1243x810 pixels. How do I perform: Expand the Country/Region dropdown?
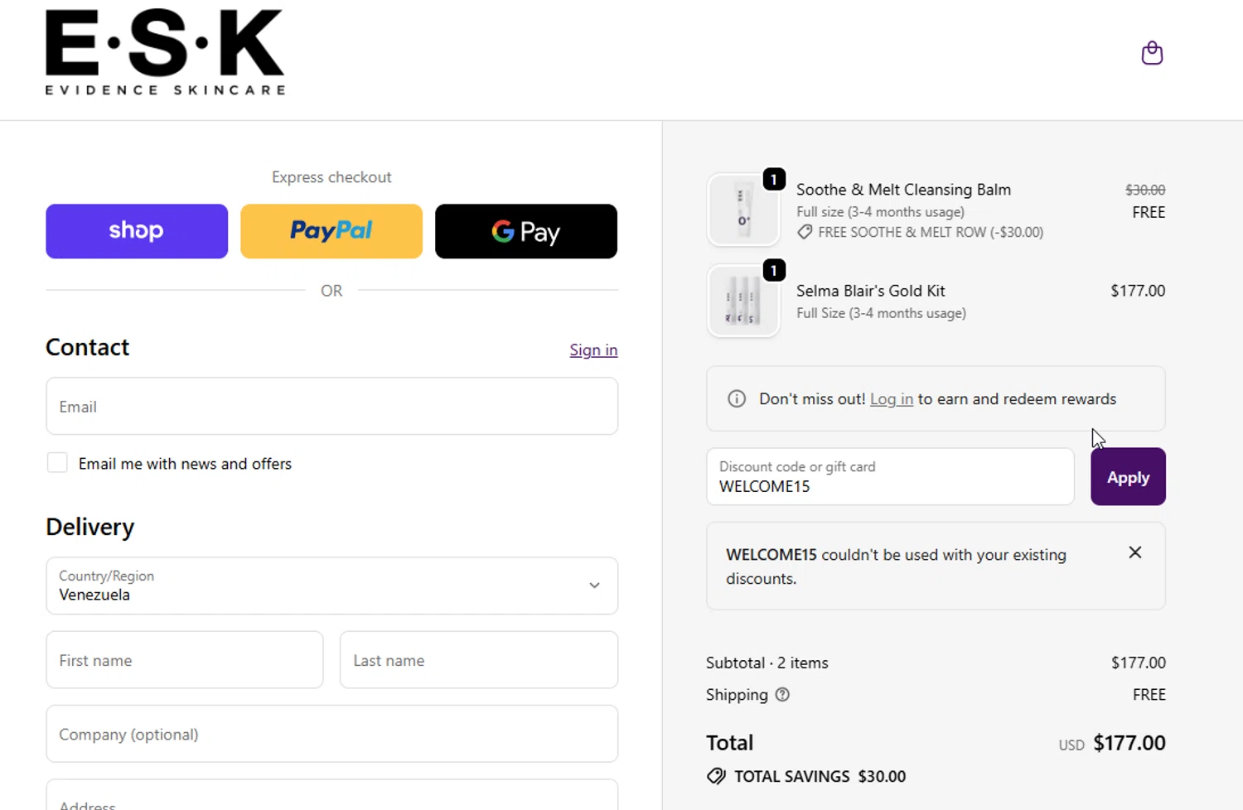pyautogui.click(x=331, y=586)
